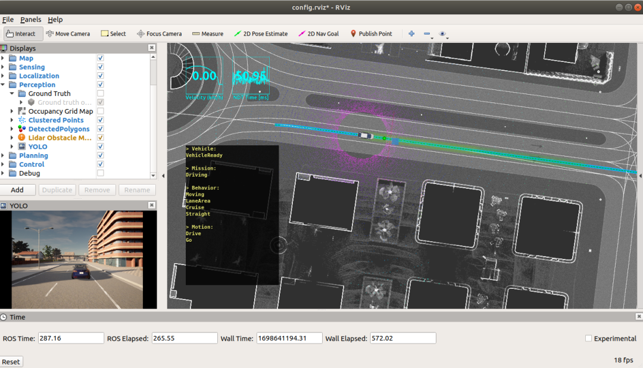Disable the YOLO display checkbox
This screenshot has height=368, width=643.
point(101,146)
